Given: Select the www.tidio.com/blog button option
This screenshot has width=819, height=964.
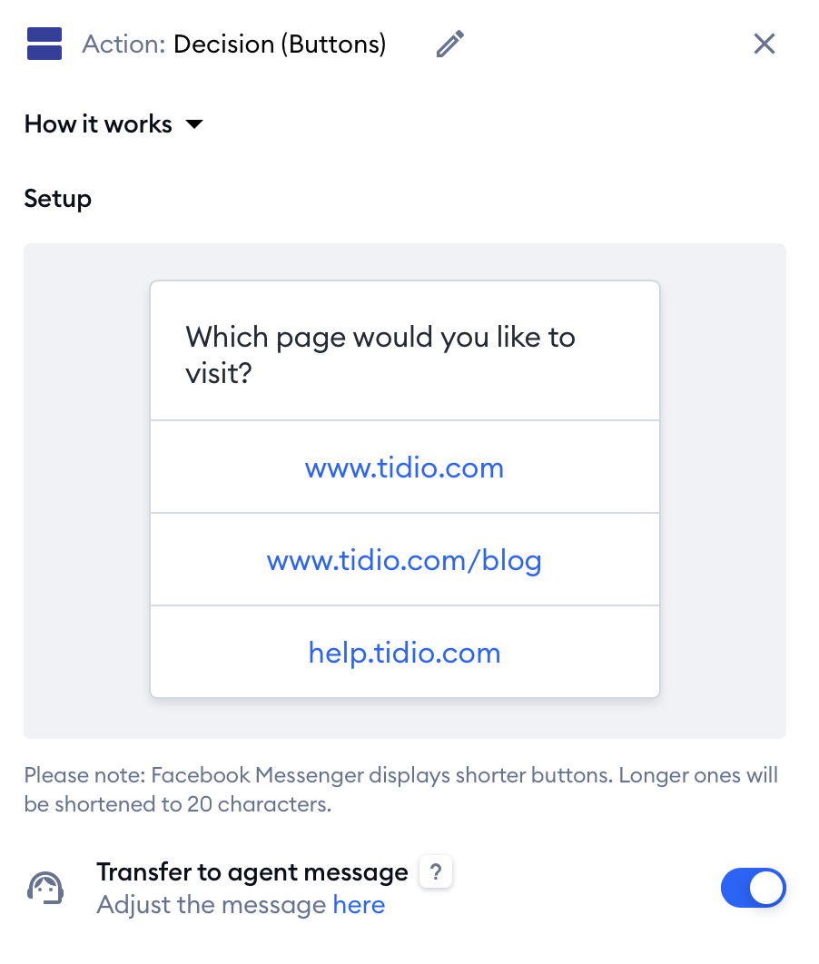Looking at the screenshot, I should coord(404,561).
